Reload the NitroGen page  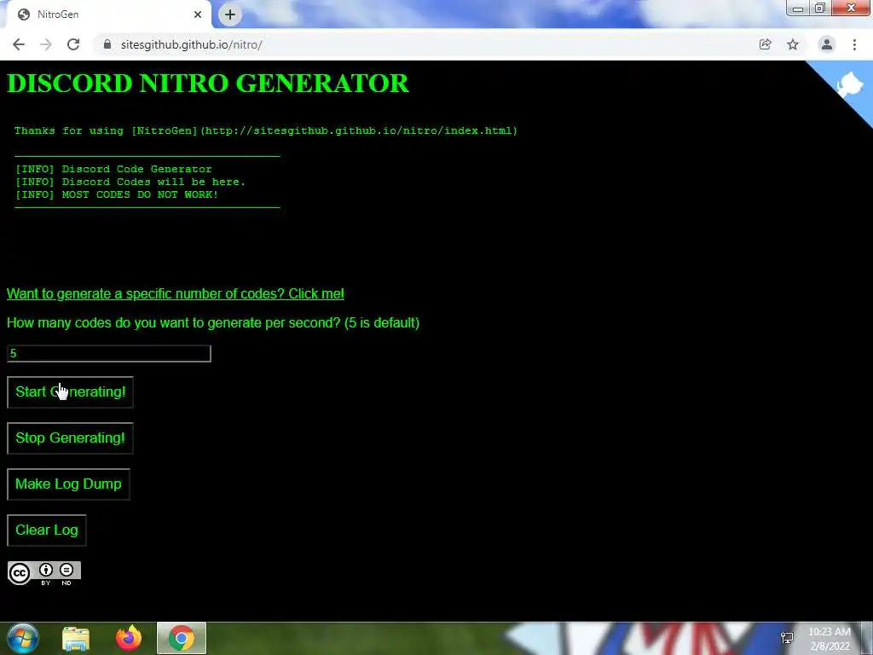coord(73,44)
